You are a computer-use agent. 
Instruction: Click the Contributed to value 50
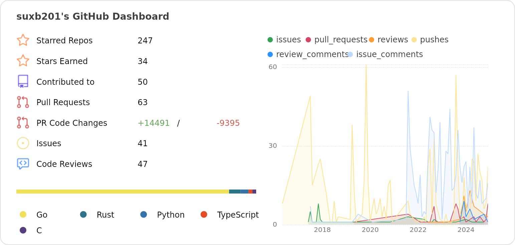pos(143,82)
